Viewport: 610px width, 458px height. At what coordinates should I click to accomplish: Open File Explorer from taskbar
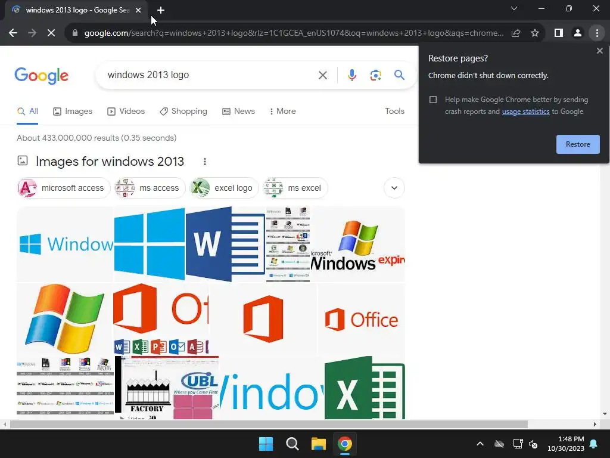pyautogui.click(x=318, y=444)
